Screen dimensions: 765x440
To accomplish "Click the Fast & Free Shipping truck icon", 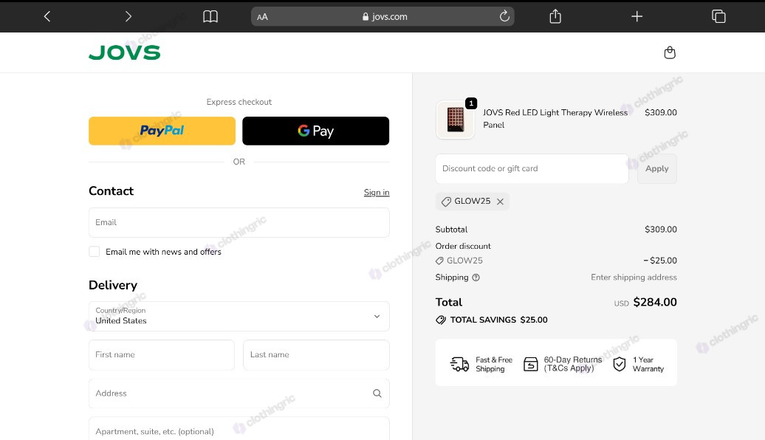I will [x=459, y=364].
